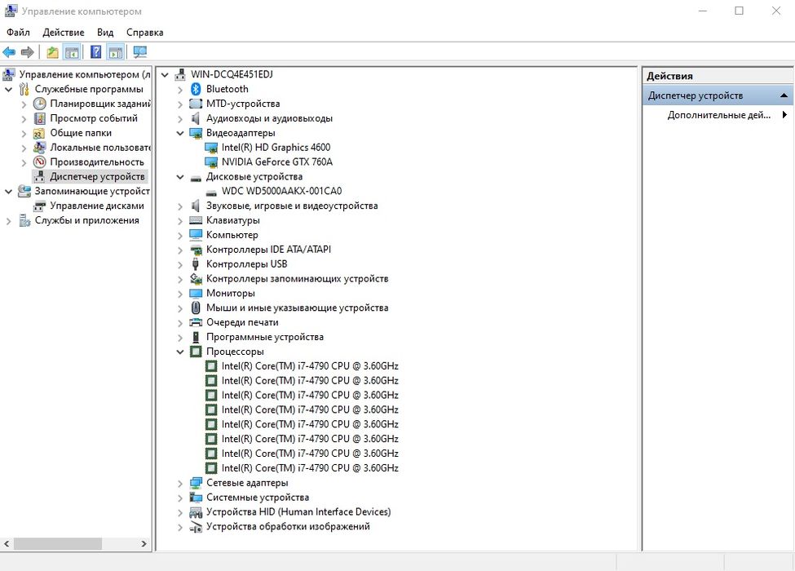The height and width of the screenshot is (571, 795).
Task: Toggle the console tree pane toolbar icon
Action: [72, 51]
